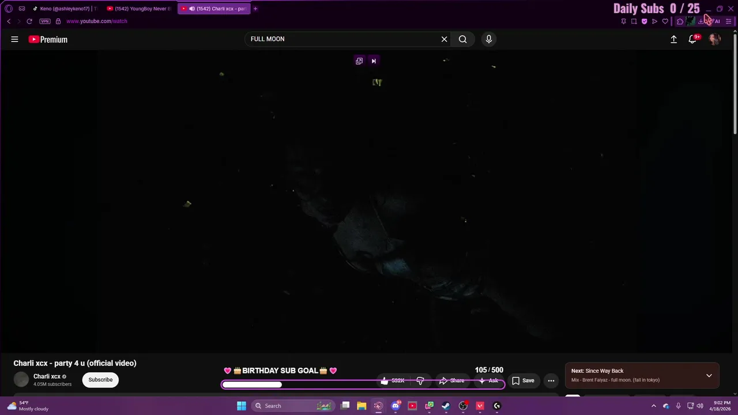The image size is (738, 415).
Task: Open Logitech G HUB from taskbar
Action: coord(497,406)
